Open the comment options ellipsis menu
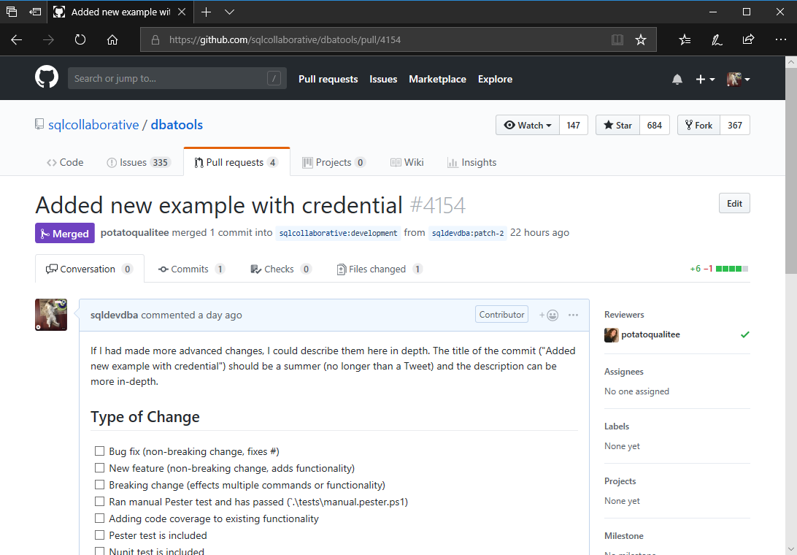797x555 pixels. pyautogui.click(x=573, y=315)
